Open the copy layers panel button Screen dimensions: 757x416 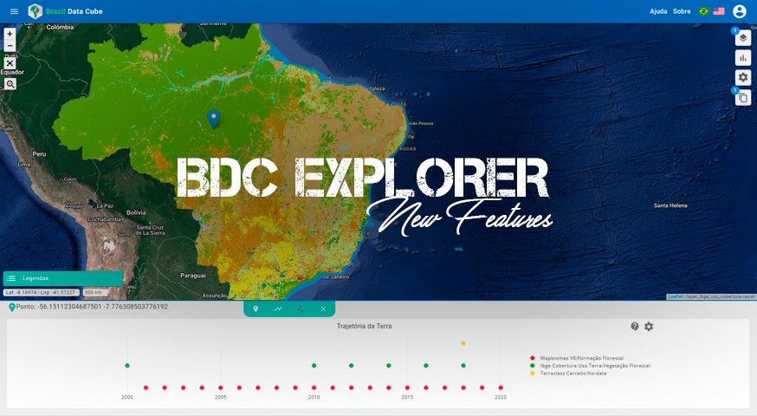click(742, 98)
